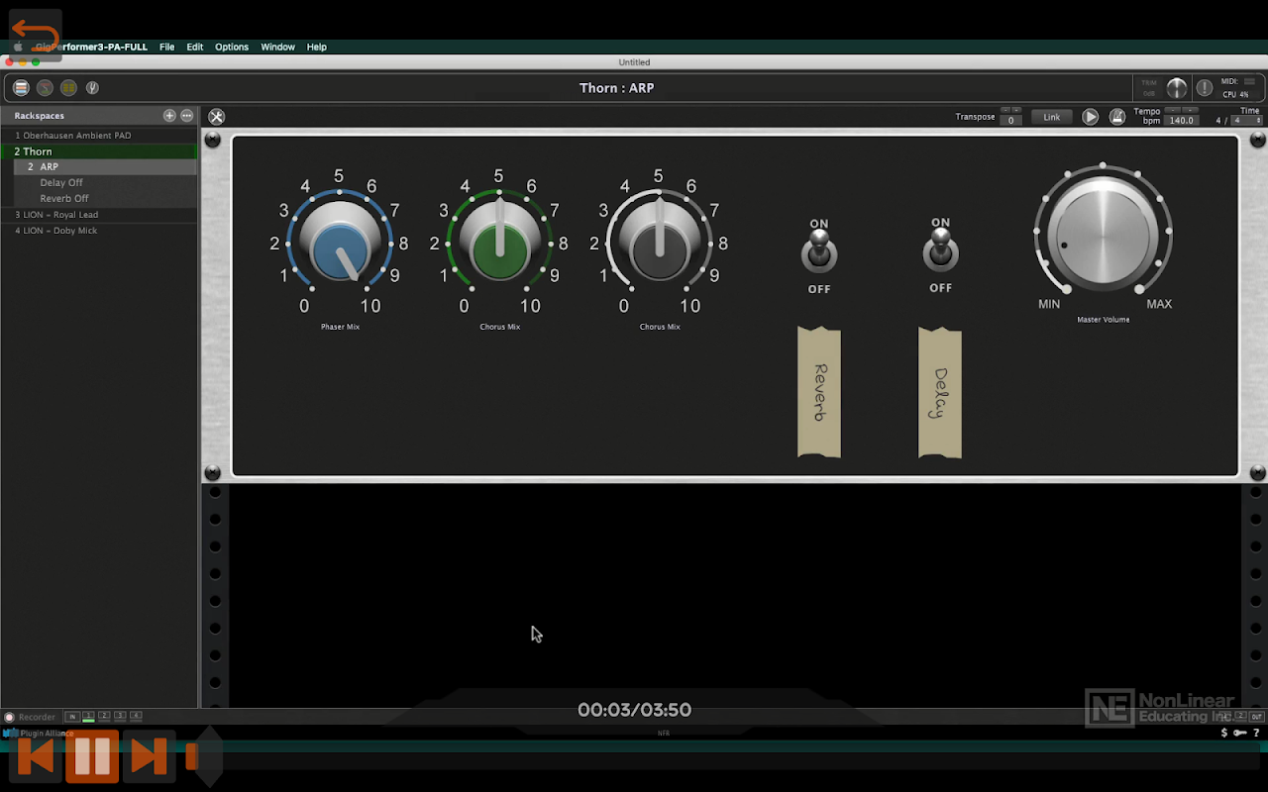Open the File menu
1268x792 pixels.
click(167, 47)
